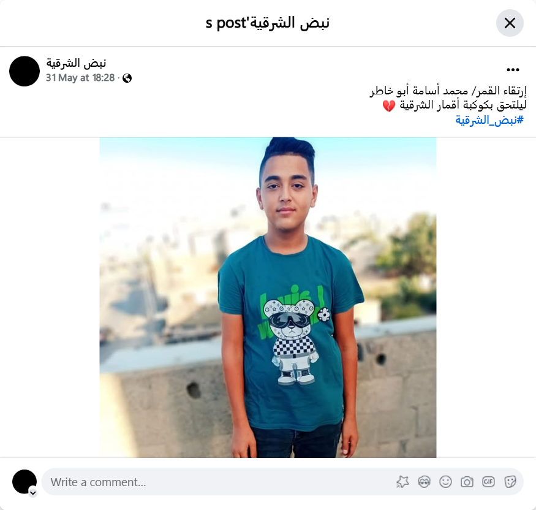536x510 pixels.
Task: Click the post dialog header title
Action: pos(268,23)
